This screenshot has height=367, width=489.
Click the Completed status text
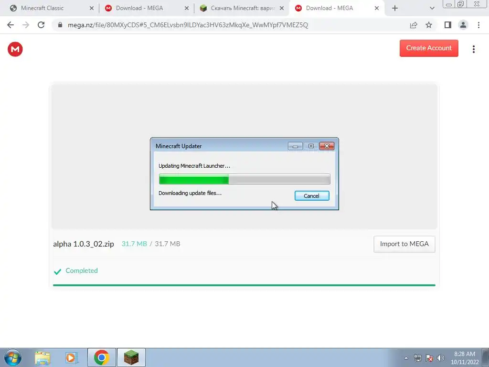[82, 270]
